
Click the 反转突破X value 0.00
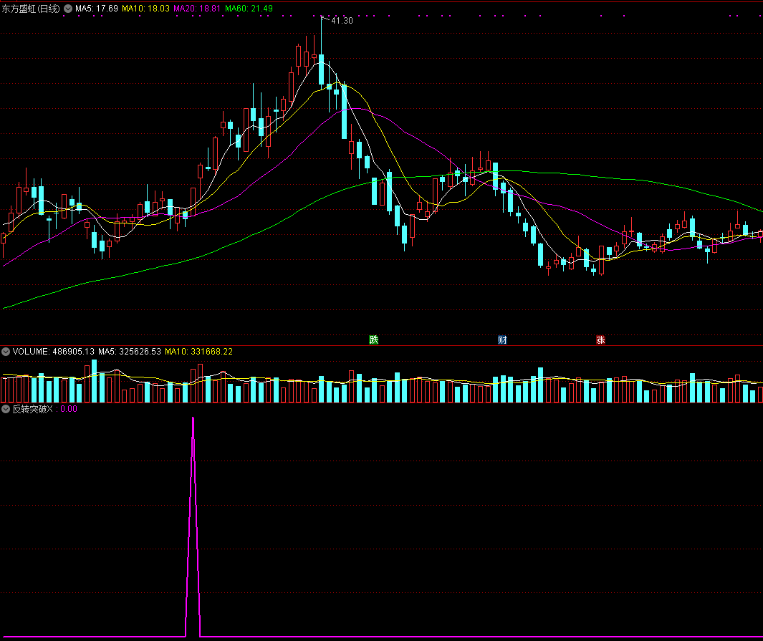[x=69, y=409]
